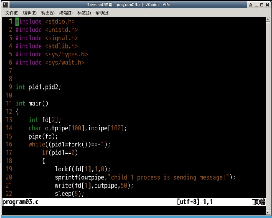Place cursor on int pid1,pid2; declaration

point(38,87)
